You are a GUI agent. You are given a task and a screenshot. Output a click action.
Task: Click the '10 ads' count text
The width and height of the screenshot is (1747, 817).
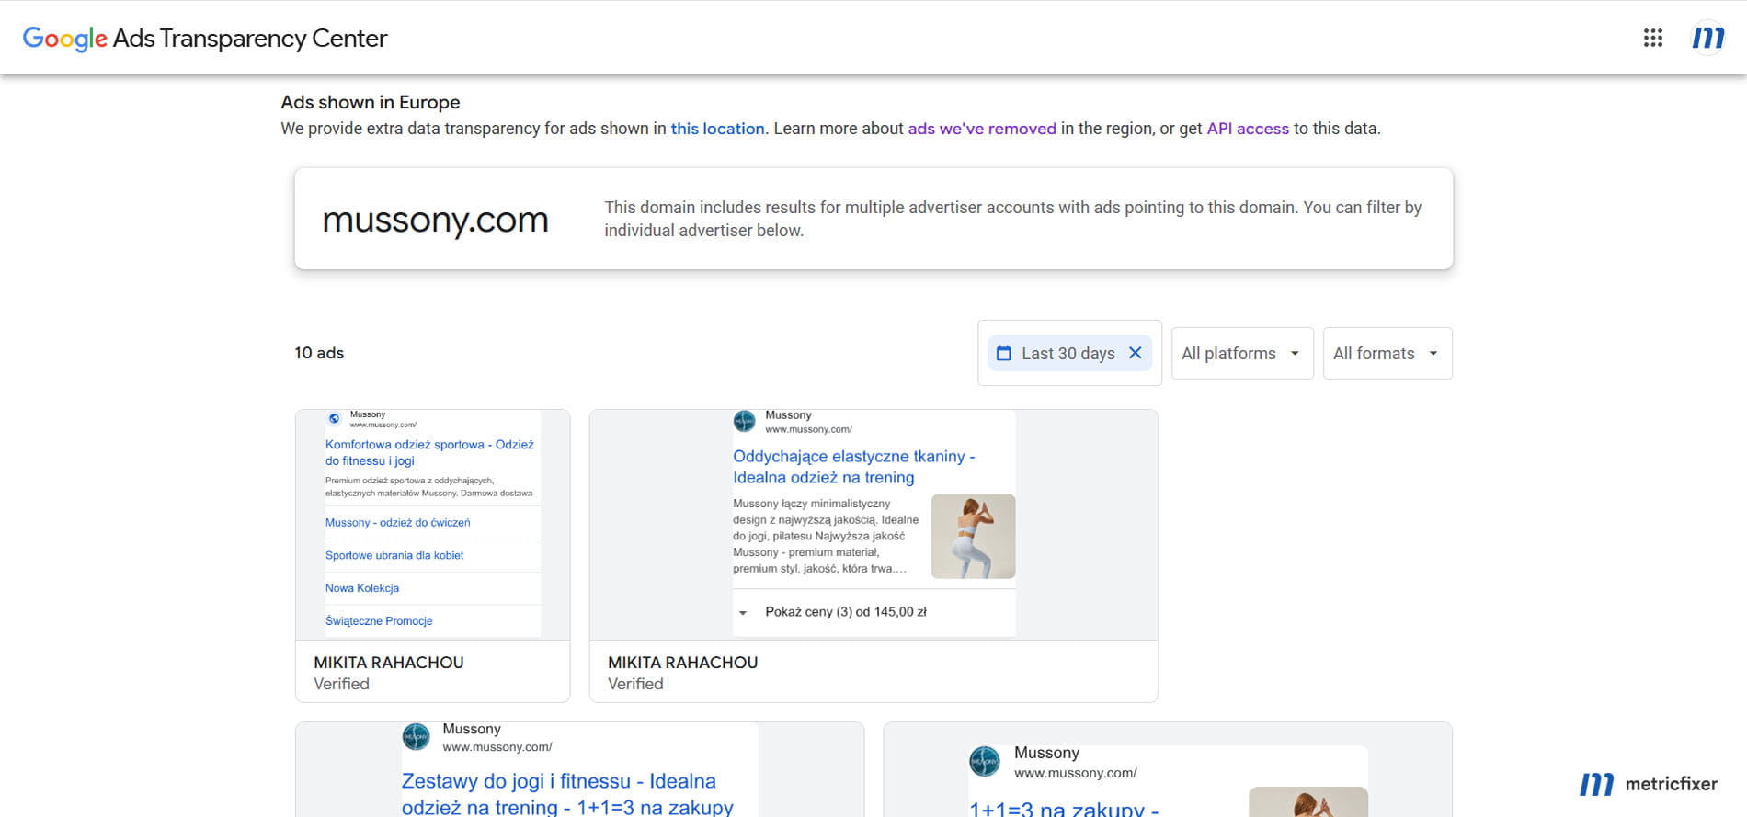(x=319, y=353)
